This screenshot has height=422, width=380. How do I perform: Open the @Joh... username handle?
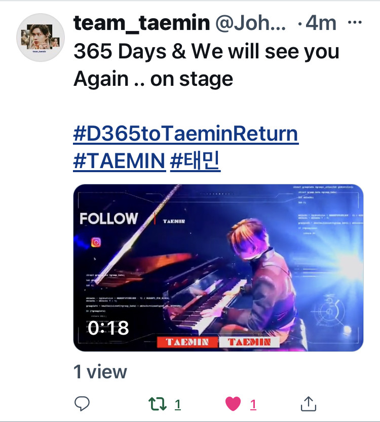(x=251, y=23)
